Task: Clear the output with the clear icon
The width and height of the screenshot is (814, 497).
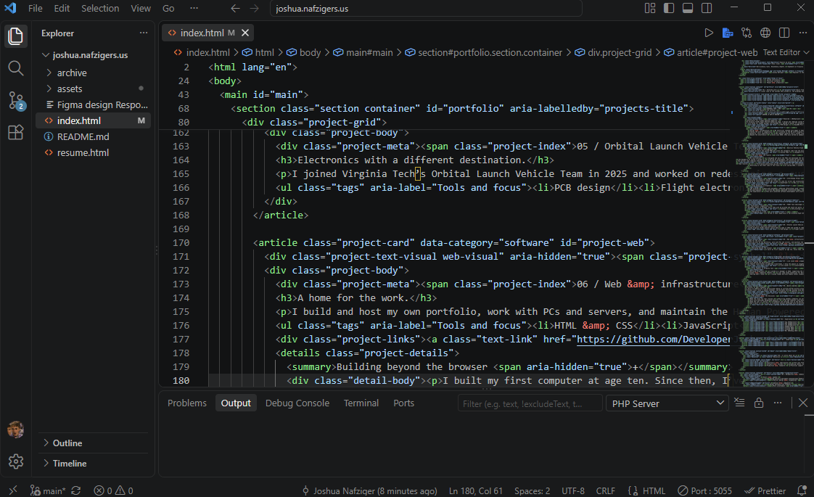Action: 740,403
